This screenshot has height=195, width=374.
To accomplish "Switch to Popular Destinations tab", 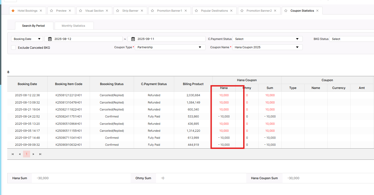I will pos(214,11).
